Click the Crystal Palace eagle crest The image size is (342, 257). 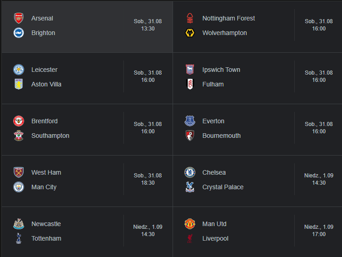pos(190,187)
